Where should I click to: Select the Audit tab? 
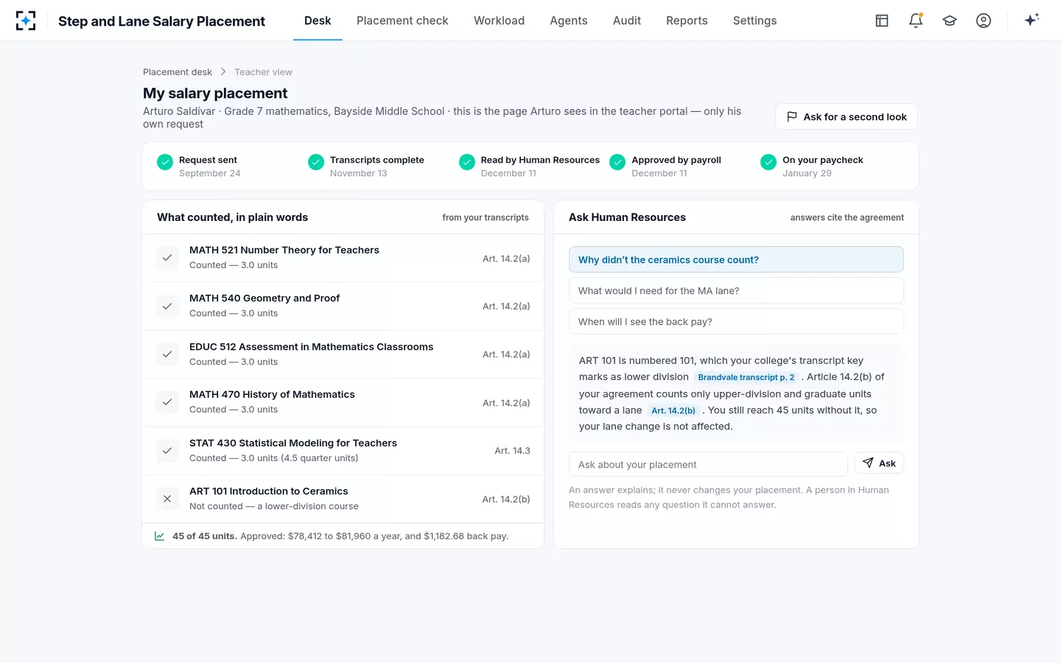pyautogui.click(x=627, y=21)
